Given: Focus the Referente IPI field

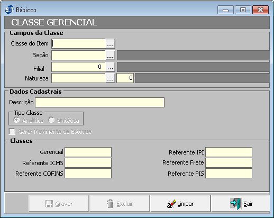Looking at the screenshot, I should [229, 152].
